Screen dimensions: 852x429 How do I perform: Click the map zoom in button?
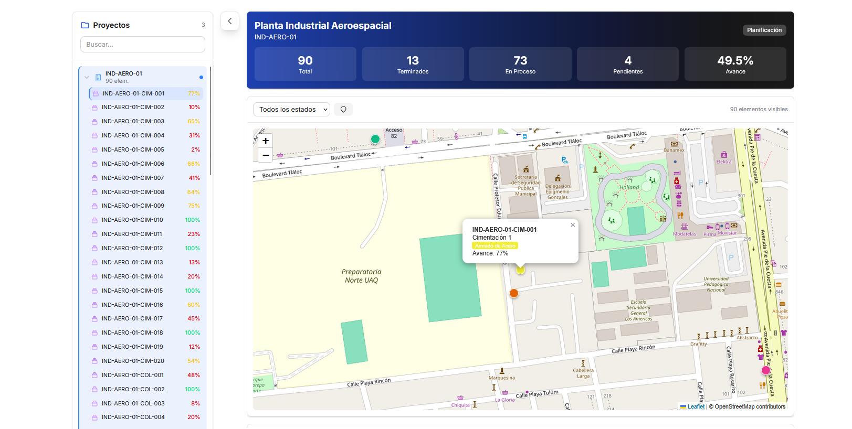266,141
